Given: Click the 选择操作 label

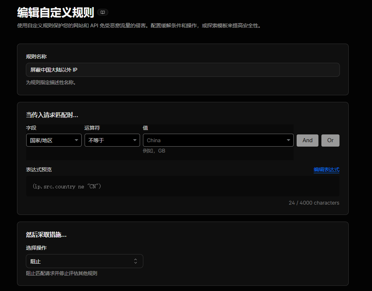Looking at the screenshot, I should pyautogui.click(x=36, y=248).
